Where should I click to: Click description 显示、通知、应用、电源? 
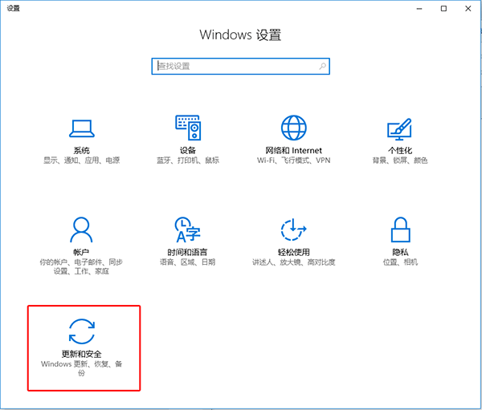81,160
